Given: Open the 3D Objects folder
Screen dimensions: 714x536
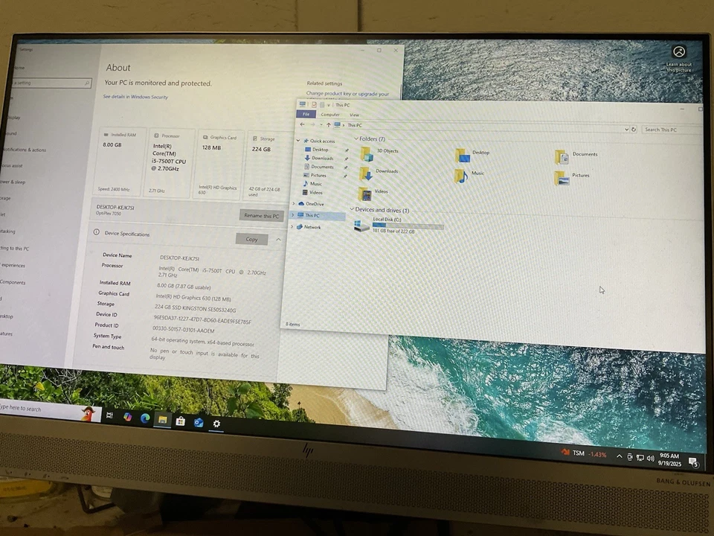Looking at the screenshot, I should (387, 151).
